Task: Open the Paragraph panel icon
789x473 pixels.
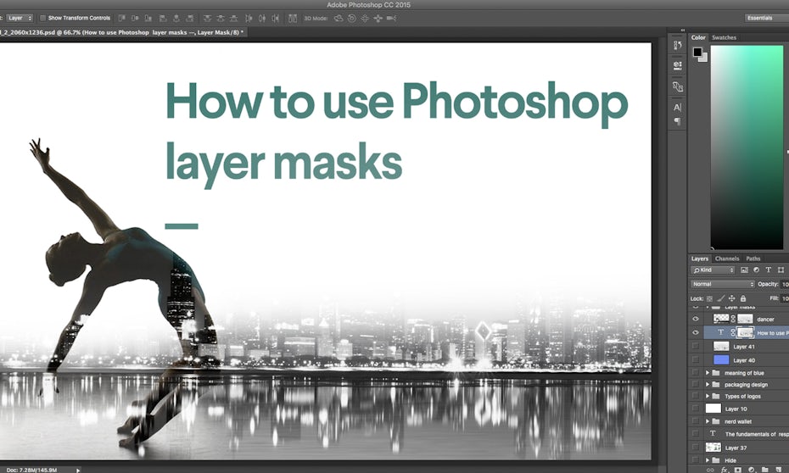Action: [x=677, y=122]
